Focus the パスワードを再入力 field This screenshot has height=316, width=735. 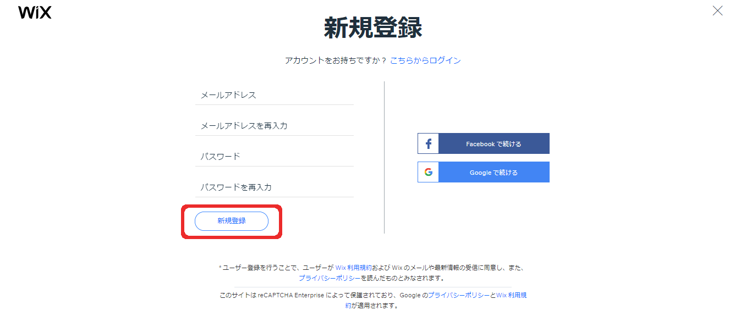tap(274, 188)
